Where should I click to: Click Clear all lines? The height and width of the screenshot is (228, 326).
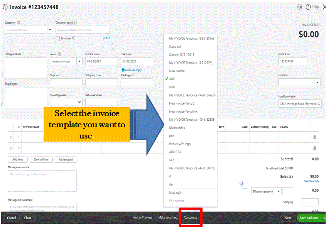click(x=41, y=159)
